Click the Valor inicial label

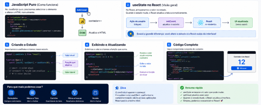coord(70,72)
